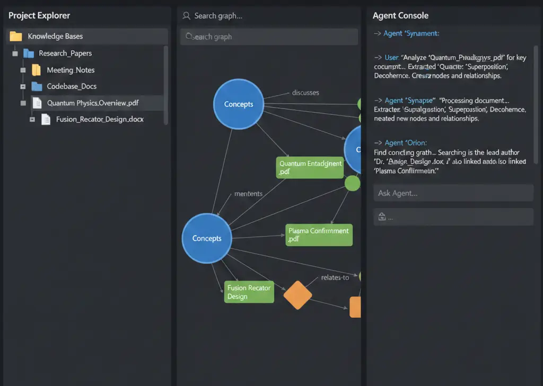Click the magnifier icon beside Search graph header

[x=186, y=16]
